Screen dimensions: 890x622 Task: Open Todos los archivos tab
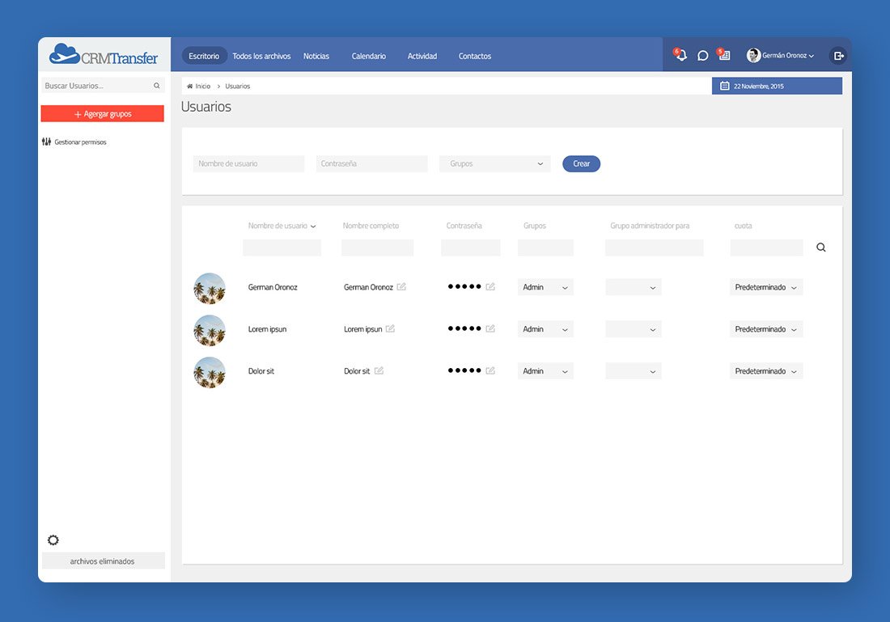click(x=261, y=56)
